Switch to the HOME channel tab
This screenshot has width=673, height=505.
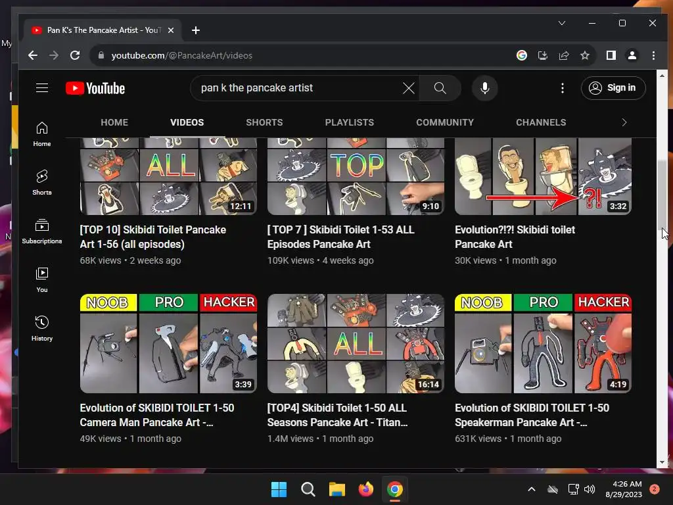(114, 122)
